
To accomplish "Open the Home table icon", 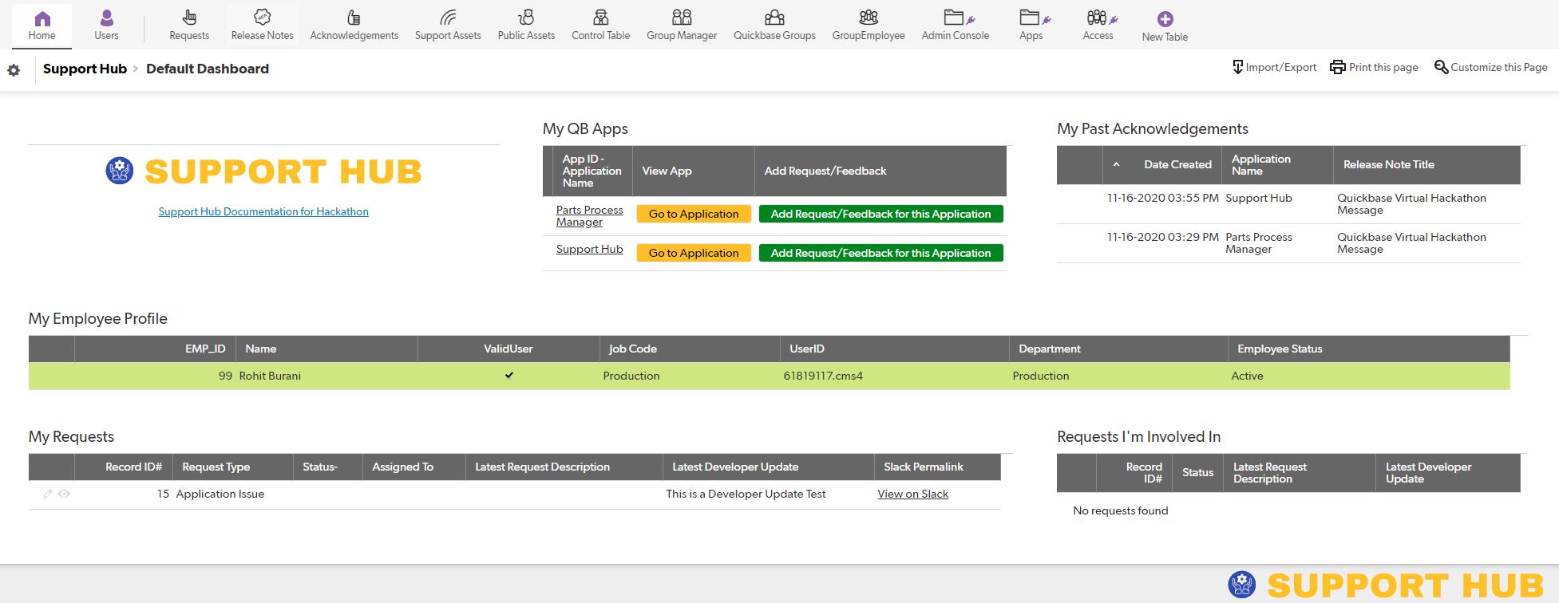I will click(42, 18).
